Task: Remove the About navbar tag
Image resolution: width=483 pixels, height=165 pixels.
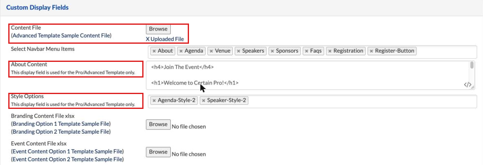Action: pos(154,51)
